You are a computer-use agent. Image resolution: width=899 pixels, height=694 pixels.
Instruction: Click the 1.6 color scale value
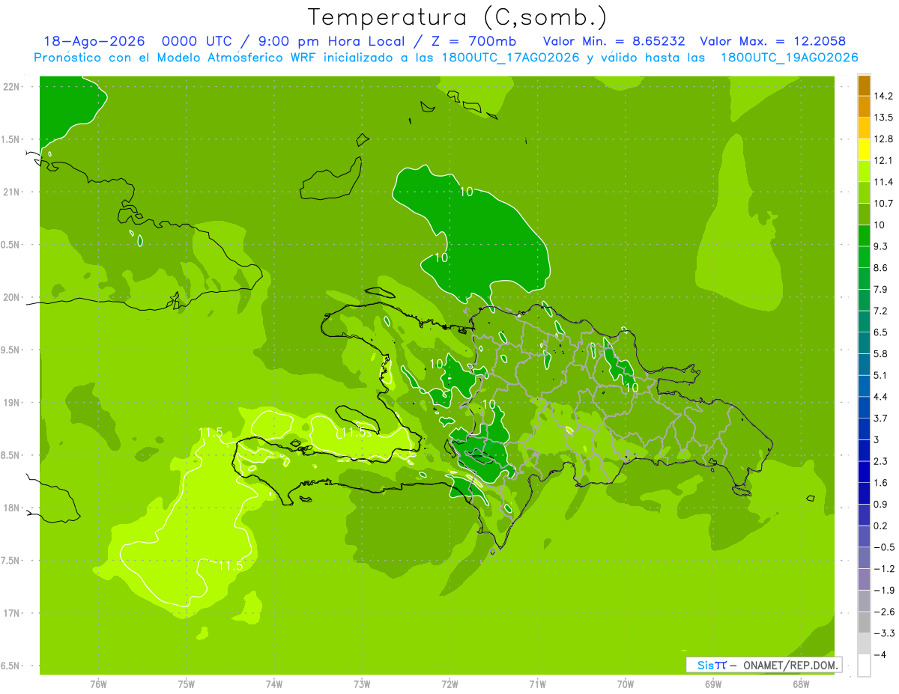(882, 483)
